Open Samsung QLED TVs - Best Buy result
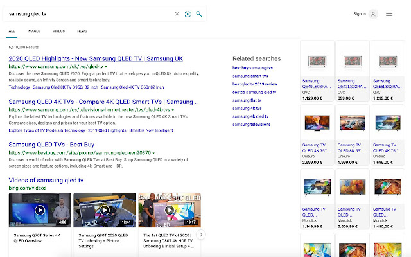This screenshot has width=411, height=257. 51,145
